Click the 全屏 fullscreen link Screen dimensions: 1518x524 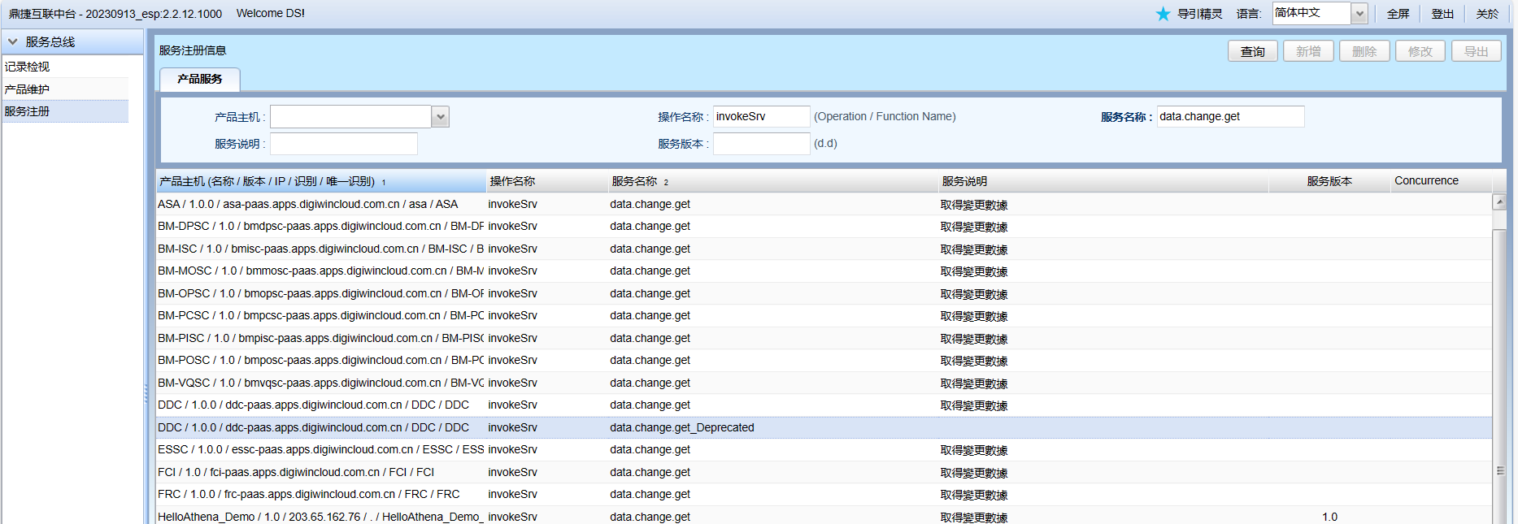pos(1398,14)
